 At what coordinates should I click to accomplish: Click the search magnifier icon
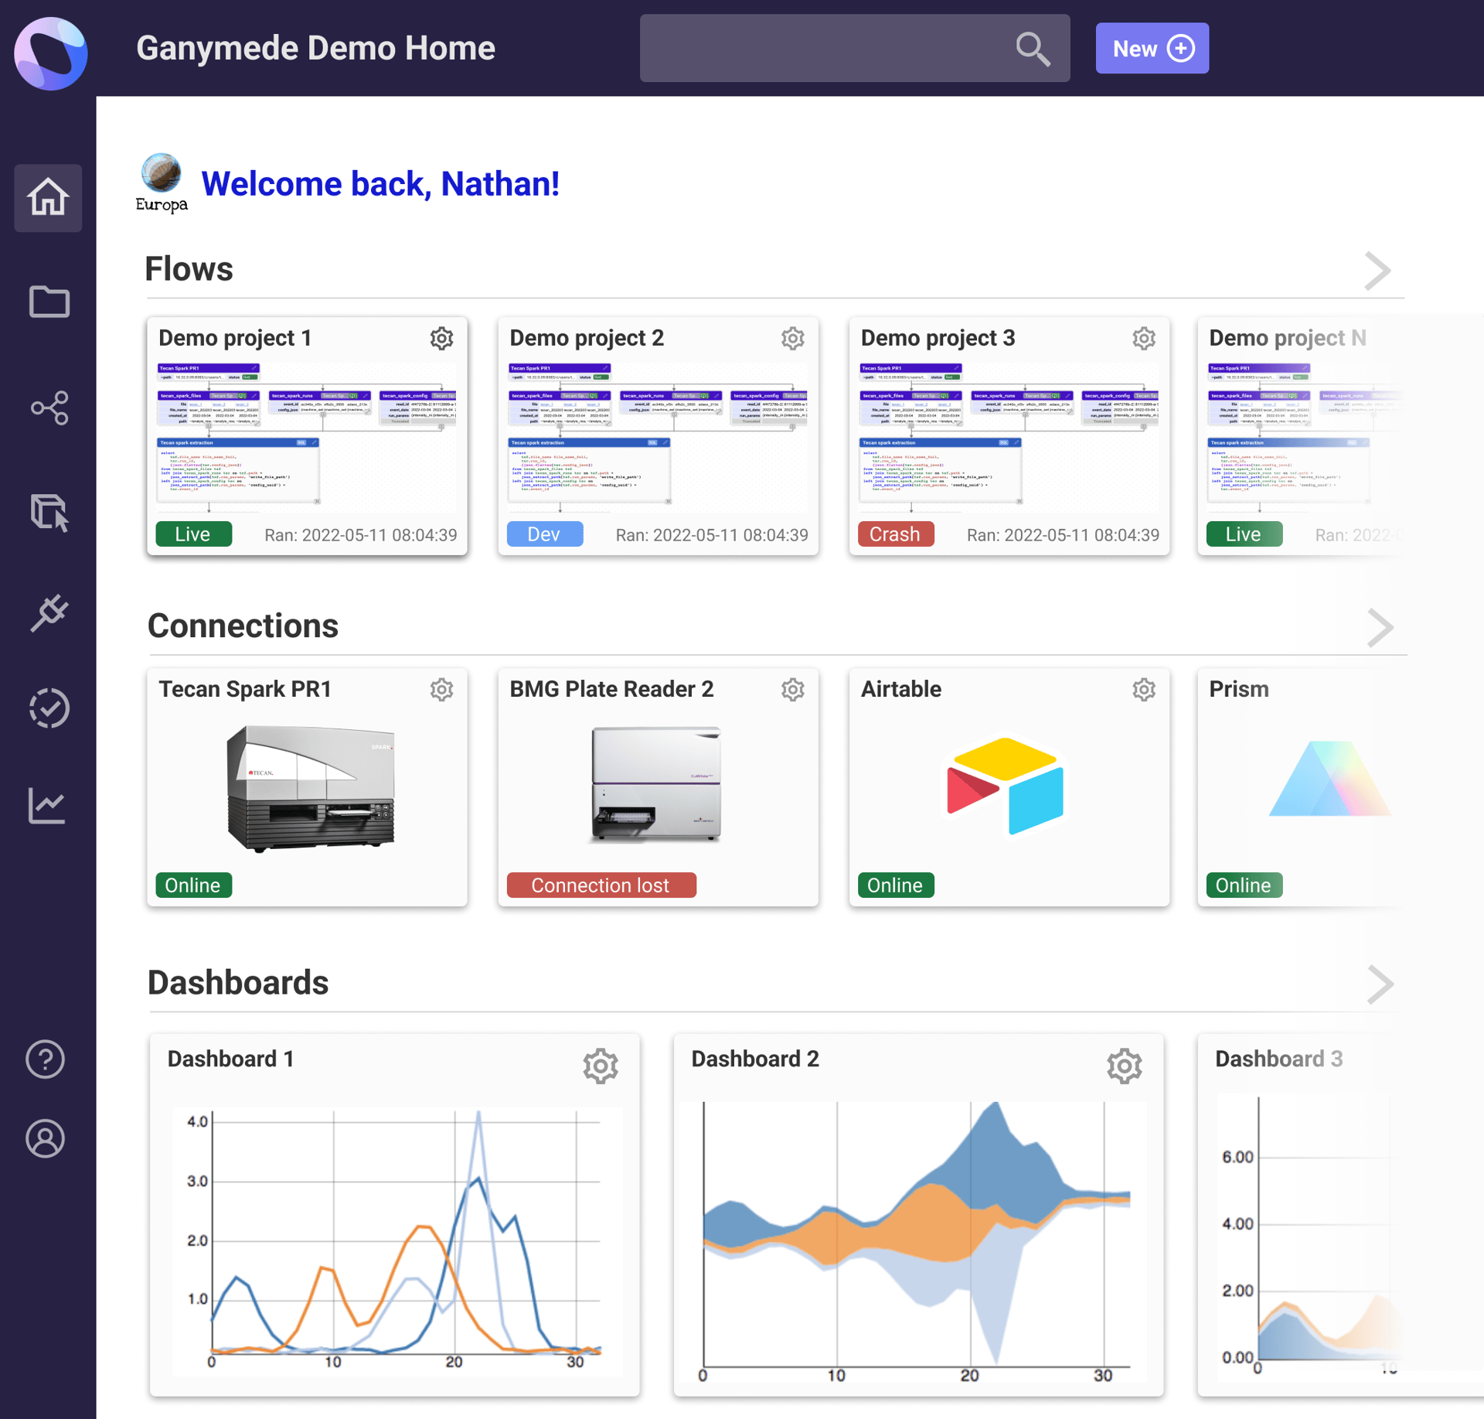(x=1033, y=49)
